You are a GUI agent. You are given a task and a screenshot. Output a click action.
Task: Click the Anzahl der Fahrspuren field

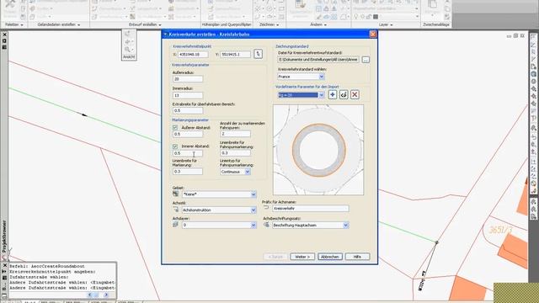pyautogui.click(x=235, y=134)
